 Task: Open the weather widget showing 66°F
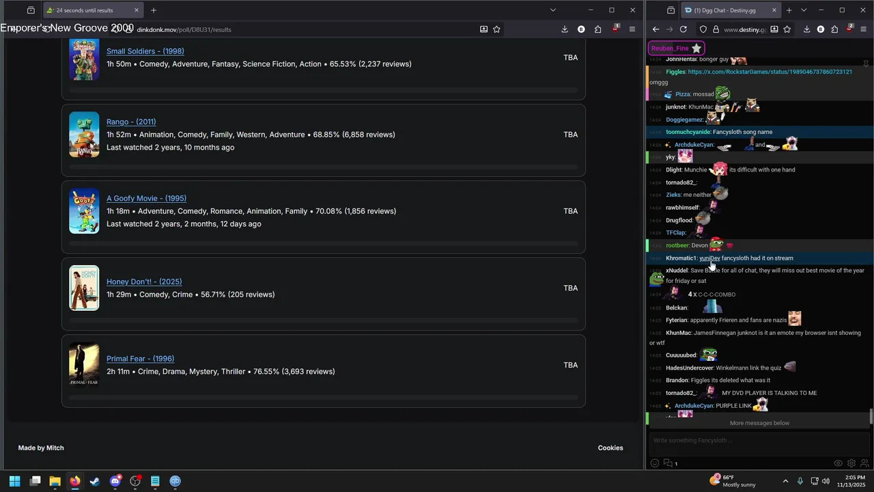(732, 481)
